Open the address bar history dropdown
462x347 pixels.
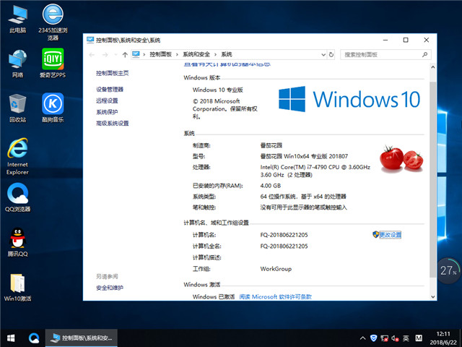[x=323, y=55]
